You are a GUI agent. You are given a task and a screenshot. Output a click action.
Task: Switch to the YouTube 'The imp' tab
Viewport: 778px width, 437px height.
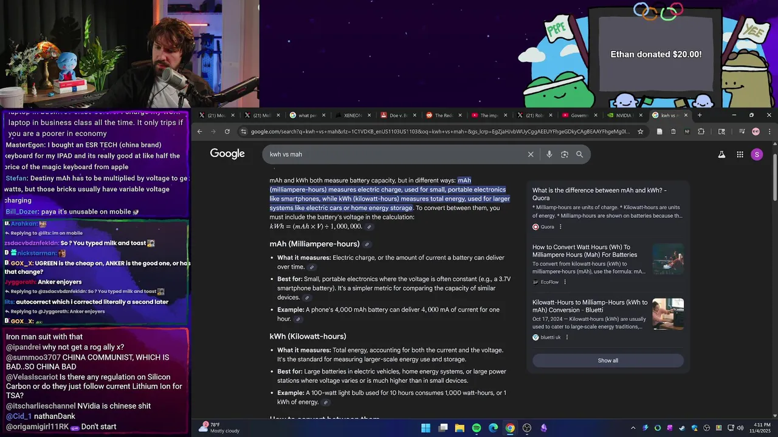click(x=489, y=115)
